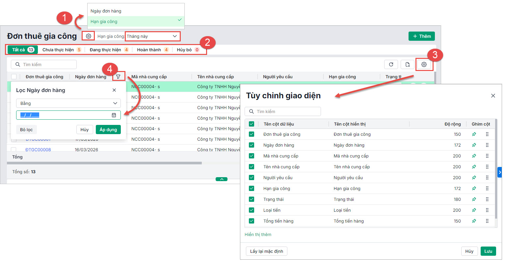Pin the Tổng tiền hàng column
The width and height of the screenshot is (505, 261).
coord(474,221)
